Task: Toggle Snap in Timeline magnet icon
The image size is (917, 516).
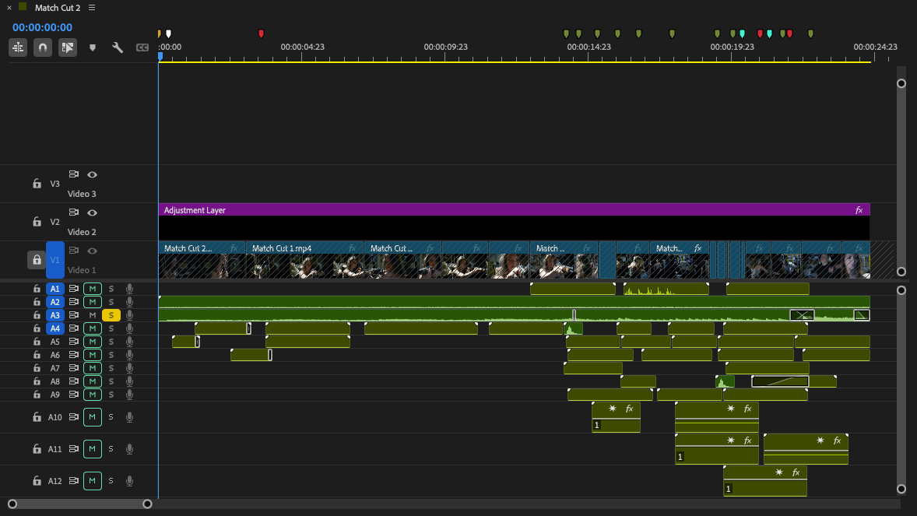Action: [43, 47]
